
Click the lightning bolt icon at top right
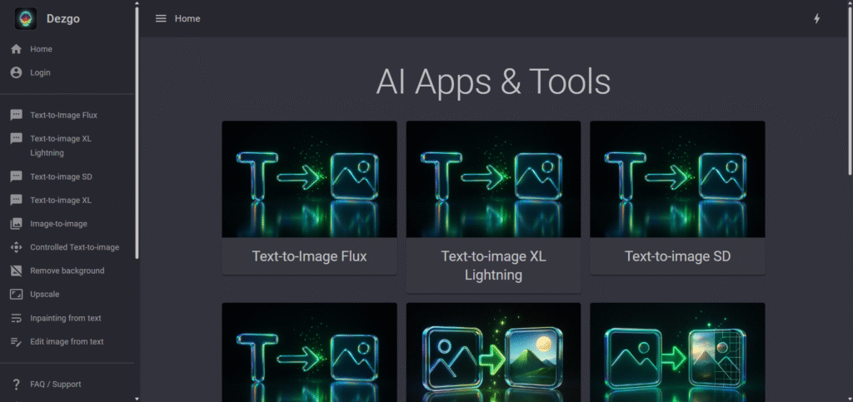point(816,18)
